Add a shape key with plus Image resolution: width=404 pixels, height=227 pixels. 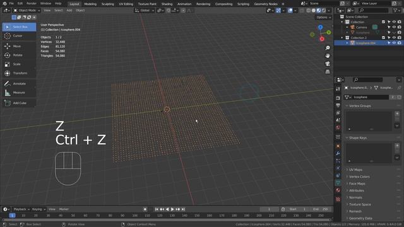pos(397,146)
